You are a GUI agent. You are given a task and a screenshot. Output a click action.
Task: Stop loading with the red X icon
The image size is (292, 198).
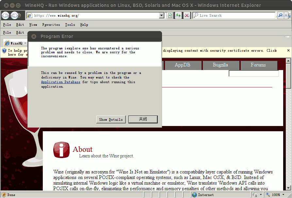(x=187, y=15)
